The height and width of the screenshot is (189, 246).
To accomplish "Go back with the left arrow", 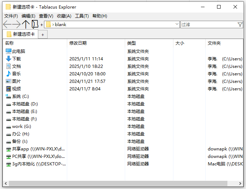I will 7,24.
